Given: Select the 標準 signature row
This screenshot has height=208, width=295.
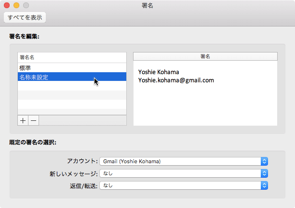Looking at the screenshot, I should (72, 68).
